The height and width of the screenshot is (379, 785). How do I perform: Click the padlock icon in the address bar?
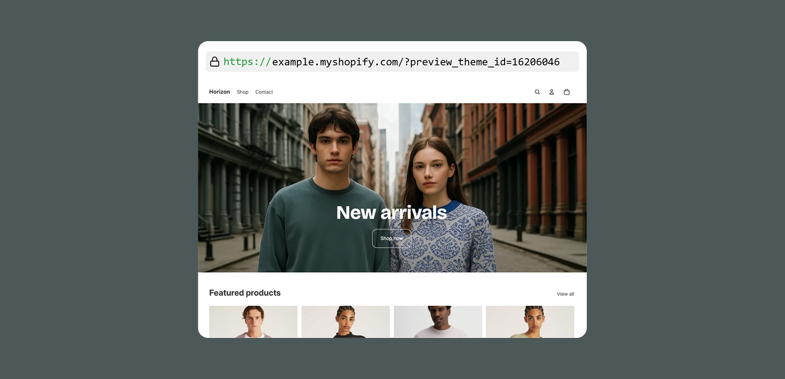214,61
